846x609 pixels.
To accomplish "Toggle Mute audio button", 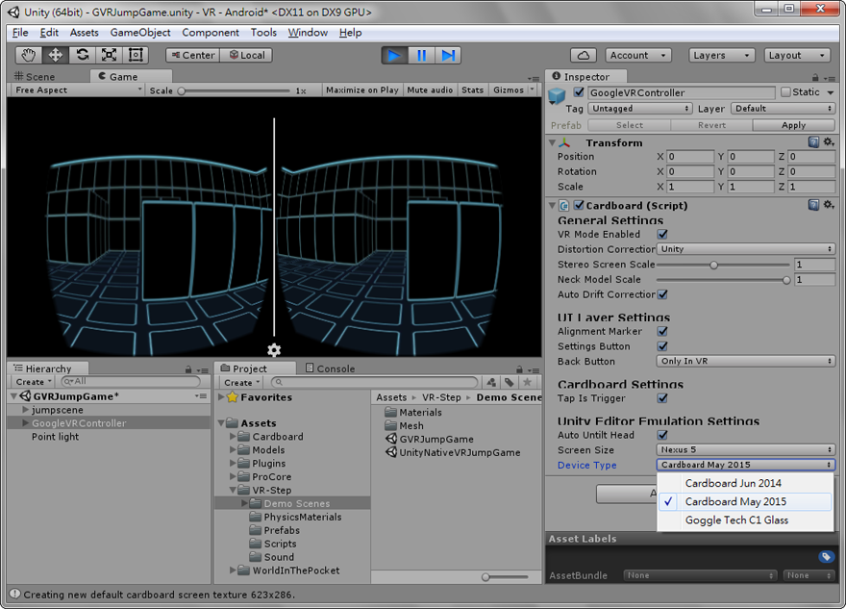I will click(x=430, y=90).
